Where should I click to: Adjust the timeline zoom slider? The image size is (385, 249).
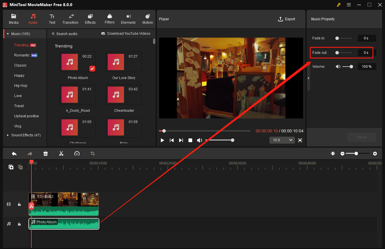coord(358,153)
